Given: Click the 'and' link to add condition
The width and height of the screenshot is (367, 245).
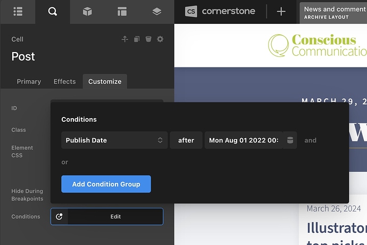Looking at the screenshot, I should [310, 140].
